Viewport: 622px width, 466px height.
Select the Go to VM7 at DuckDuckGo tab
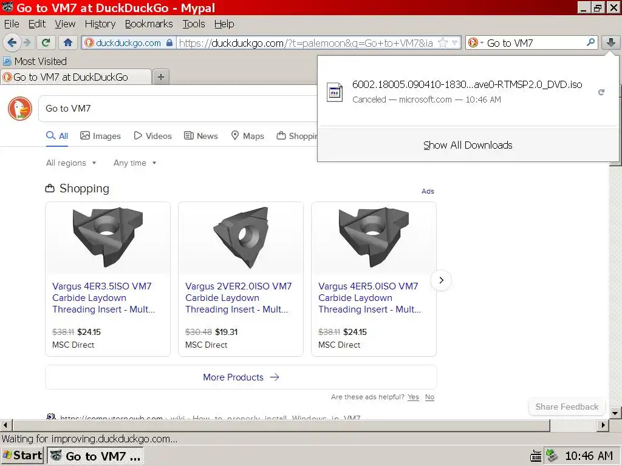point(76,77)
